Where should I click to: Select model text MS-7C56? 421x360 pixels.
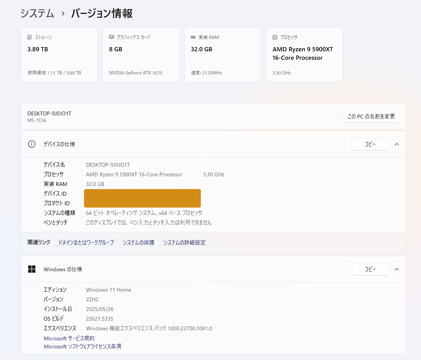(x=37, y=120)
